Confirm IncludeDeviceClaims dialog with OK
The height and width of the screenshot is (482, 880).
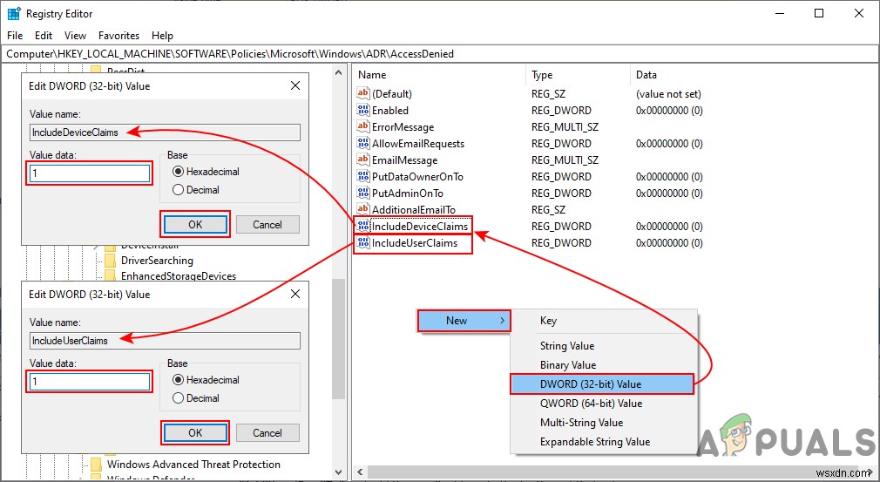(x=195, y=225)
